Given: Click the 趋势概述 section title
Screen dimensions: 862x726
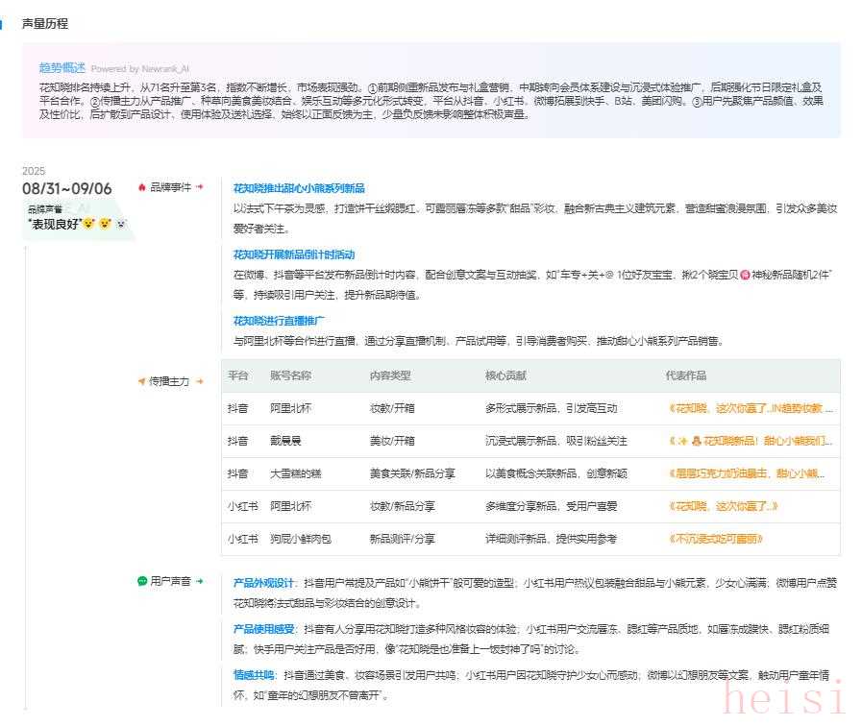Looking at the screenshot, I should click(62, 67).
